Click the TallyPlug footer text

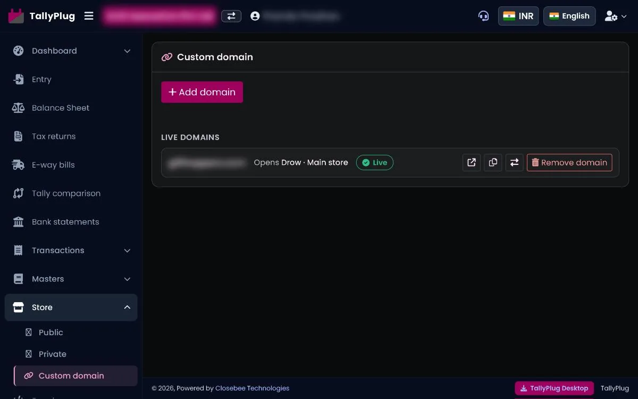pyautogui.click(x=615, y=388)
